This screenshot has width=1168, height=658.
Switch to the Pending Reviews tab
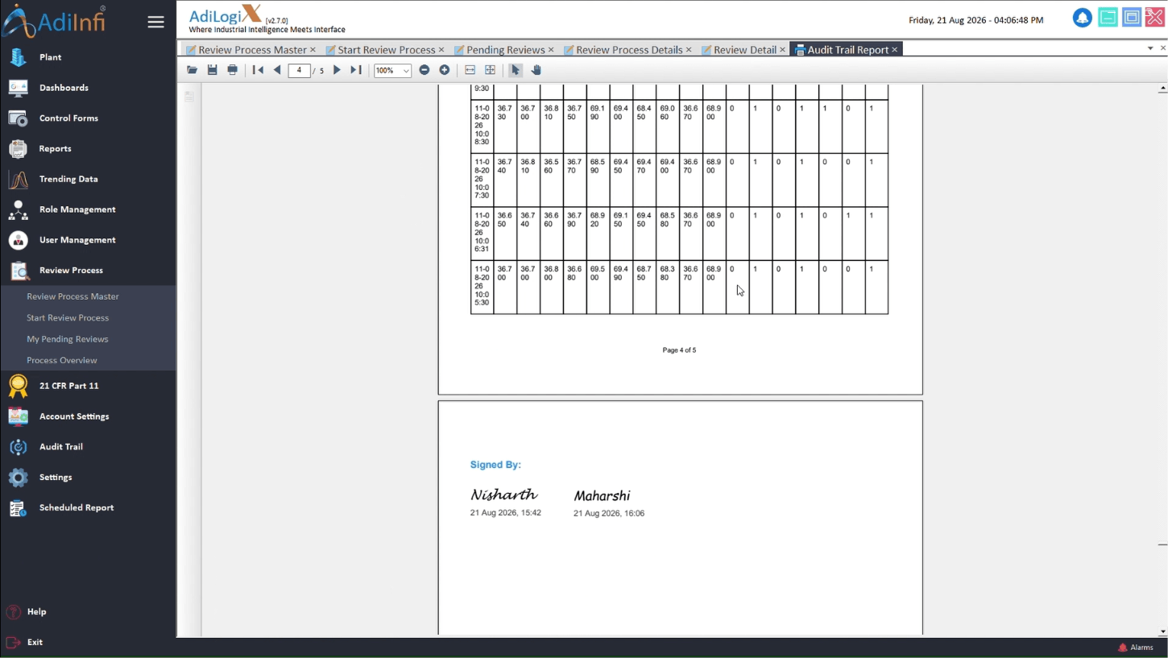[505, 50]
